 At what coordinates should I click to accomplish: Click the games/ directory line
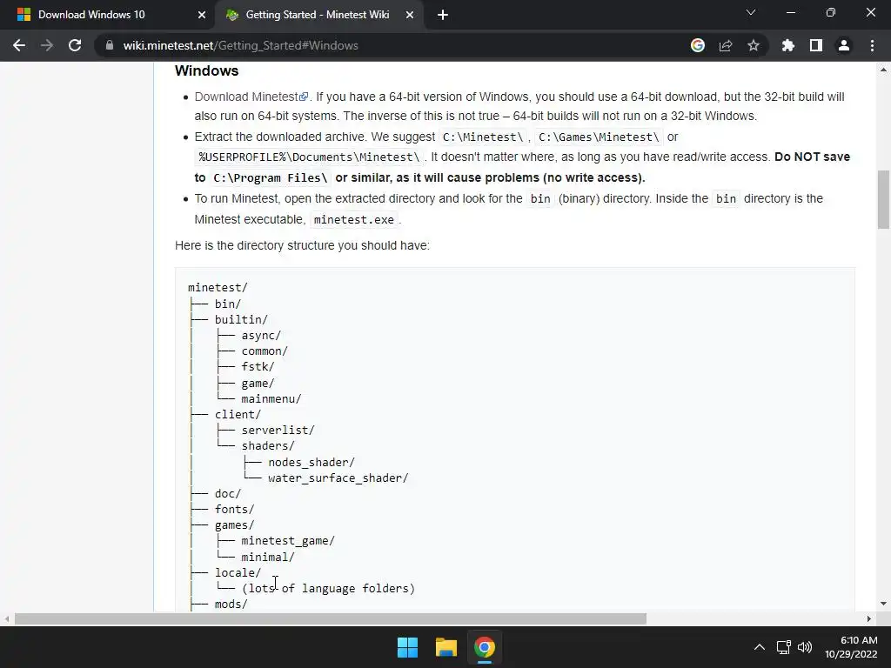coord(234,525)
